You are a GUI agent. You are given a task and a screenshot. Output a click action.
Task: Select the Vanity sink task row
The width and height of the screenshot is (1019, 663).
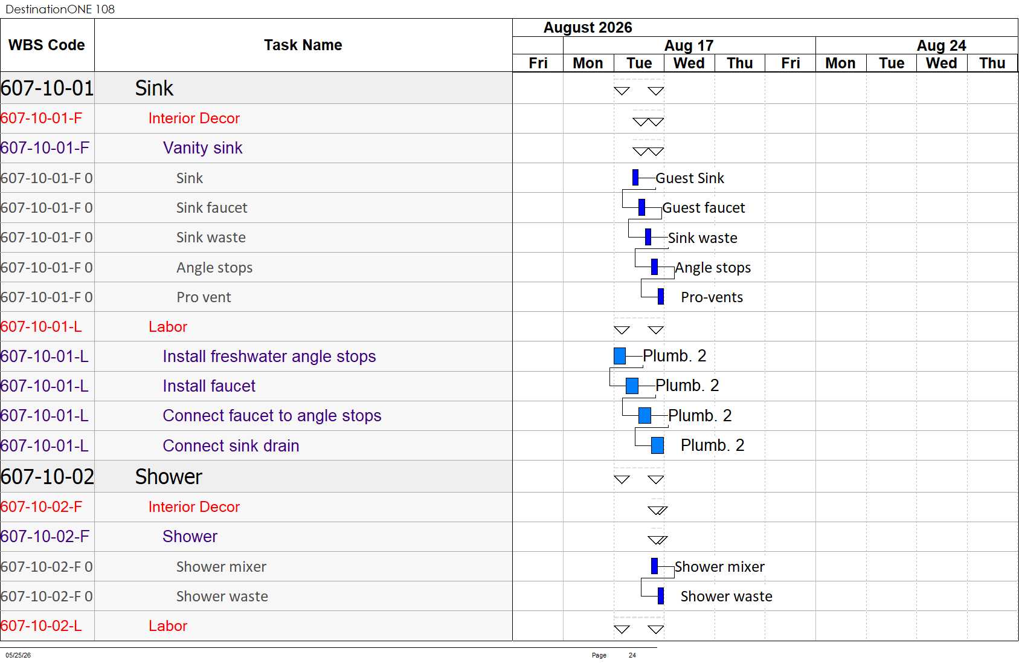click(x=256, y=148)
